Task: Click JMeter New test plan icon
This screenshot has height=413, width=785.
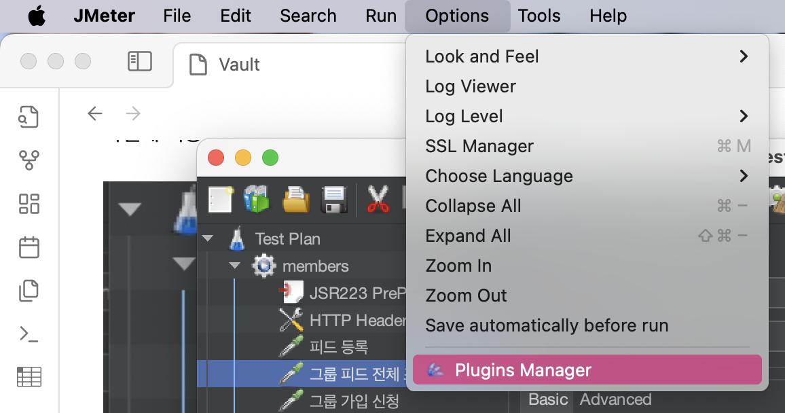Action: 220,199
